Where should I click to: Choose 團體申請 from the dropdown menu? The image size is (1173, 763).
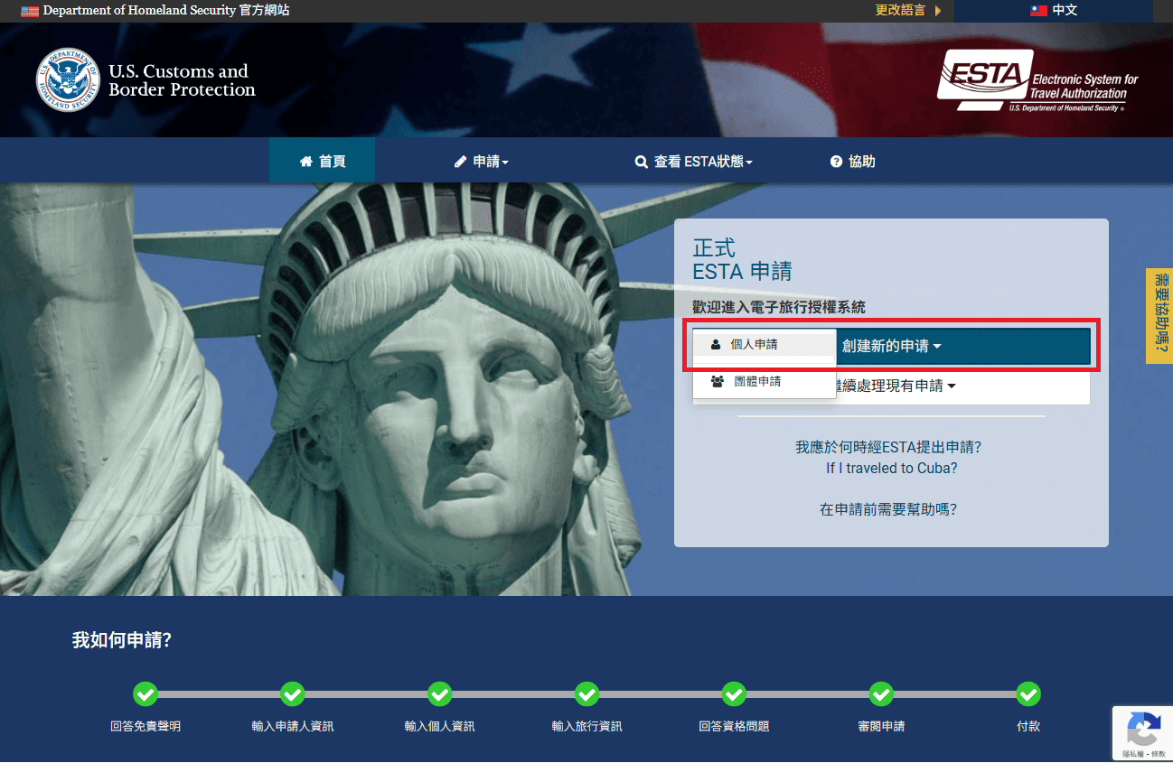(757, 382)
